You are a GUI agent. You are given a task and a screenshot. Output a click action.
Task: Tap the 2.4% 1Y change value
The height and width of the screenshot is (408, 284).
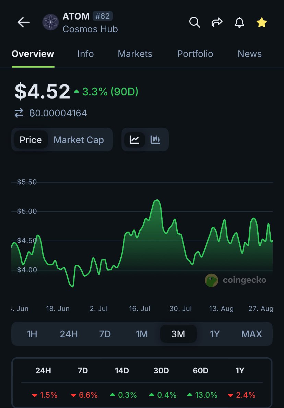[x=241, y=395]
